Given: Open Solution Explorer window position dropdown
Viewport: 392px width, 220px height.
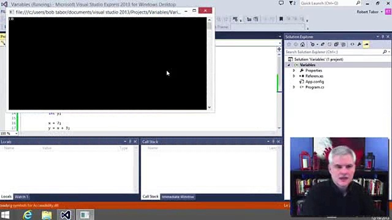Looking at the screenshot, I should [378, 37].
